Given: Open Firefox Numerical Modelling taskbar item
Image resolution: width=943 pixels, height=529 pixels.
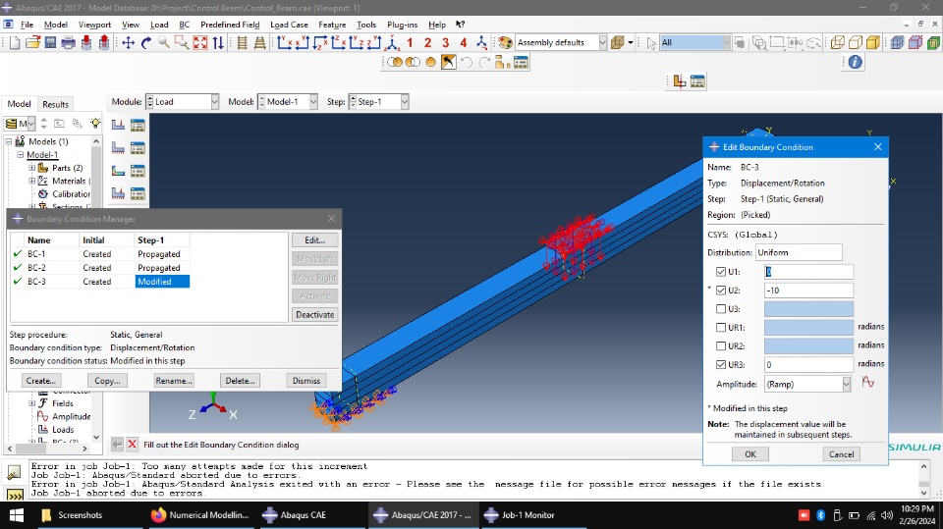Looking at the screenshot, I should coord(199,515).
